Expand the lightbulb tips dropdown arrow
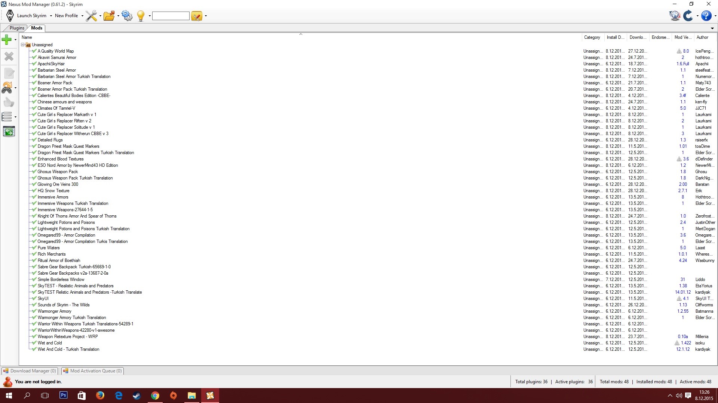The height and width of the screenshot is (403, 718). pos(150,16)
